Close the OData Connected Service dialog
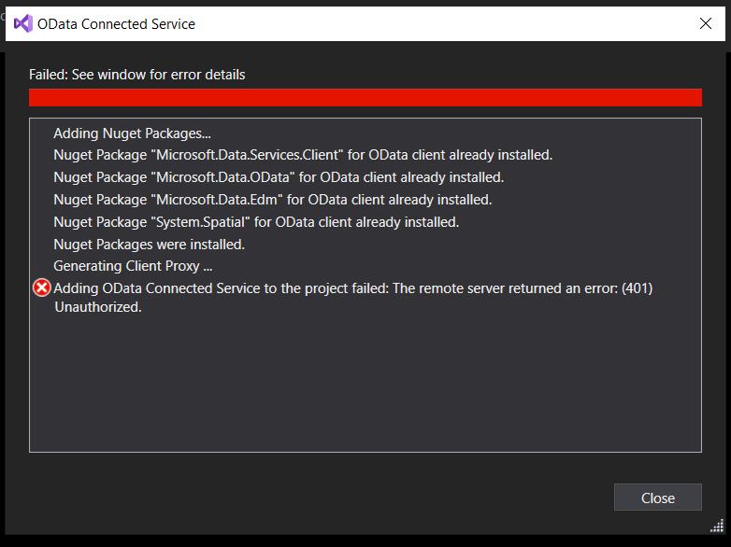 (x=706, y=23)
